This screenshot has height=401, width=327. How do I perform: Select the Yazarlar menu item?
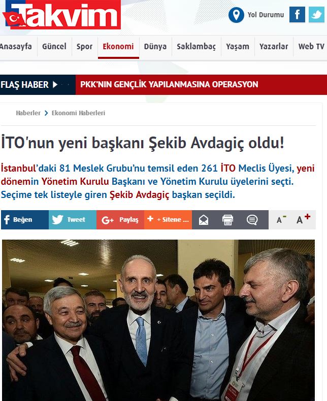coord(274,47)
